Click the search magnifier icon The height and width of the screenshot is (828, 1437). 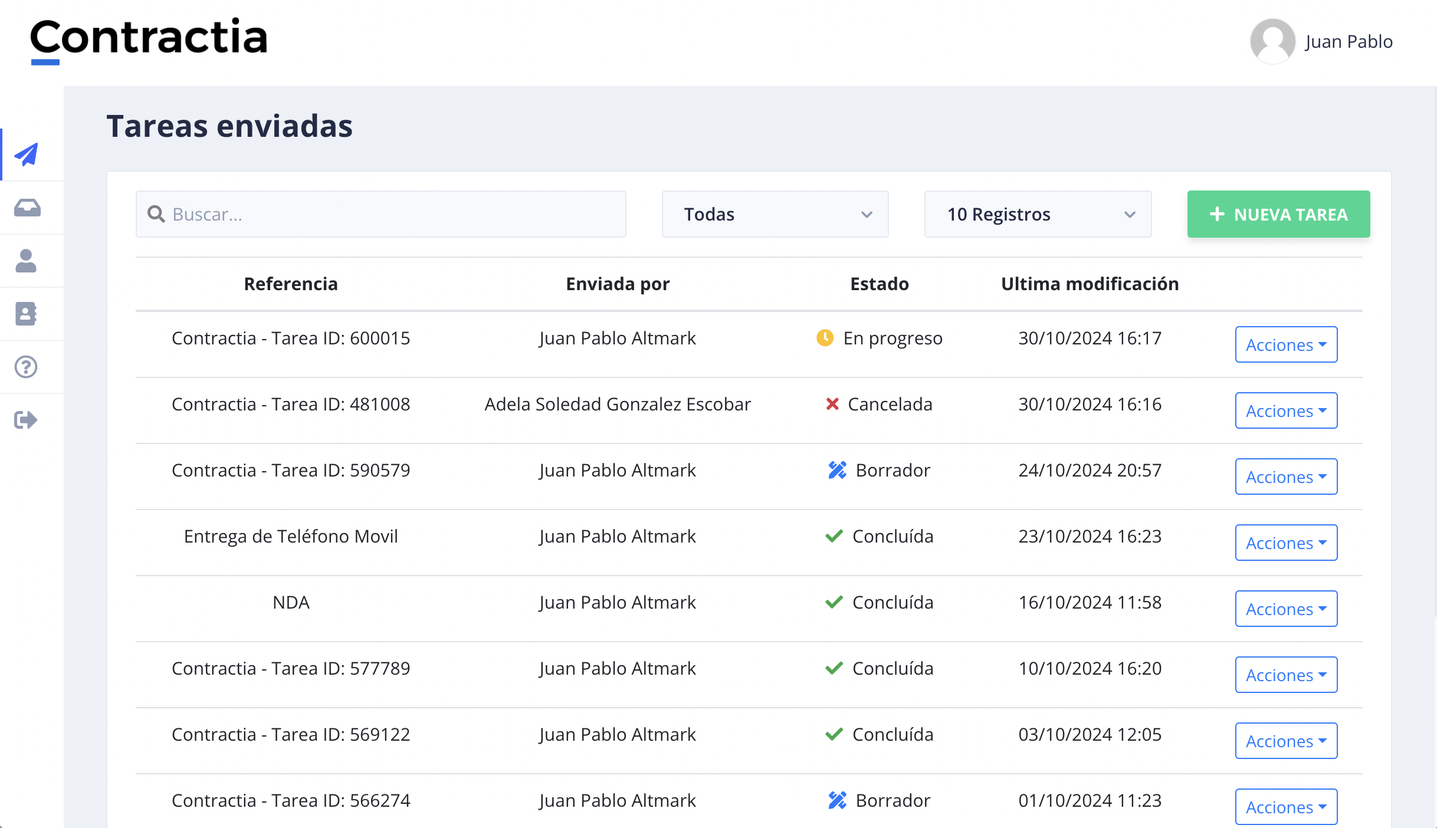pyautogui.click(x=156, y=214)
